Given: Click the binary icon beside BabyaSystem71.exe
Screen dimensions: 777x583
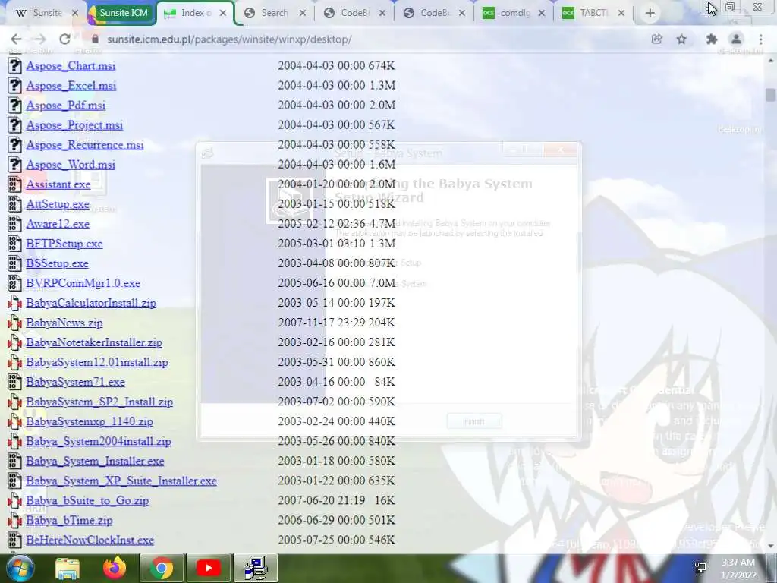Looking at the screenshot, I should [15, 382].
